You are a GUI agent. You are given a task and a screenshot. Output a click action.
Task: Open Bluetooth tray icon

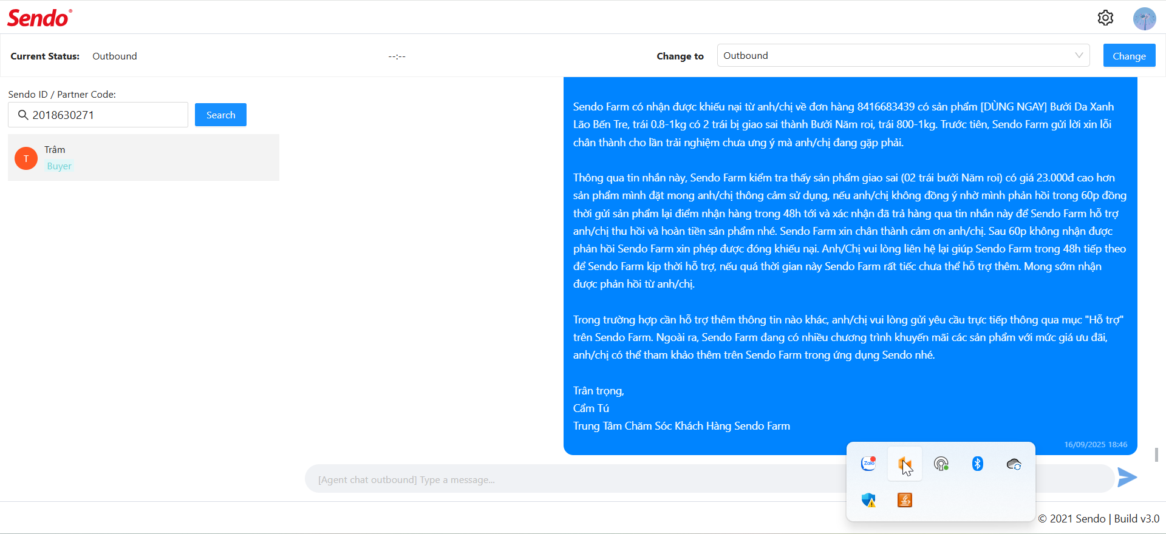[977, 464]
